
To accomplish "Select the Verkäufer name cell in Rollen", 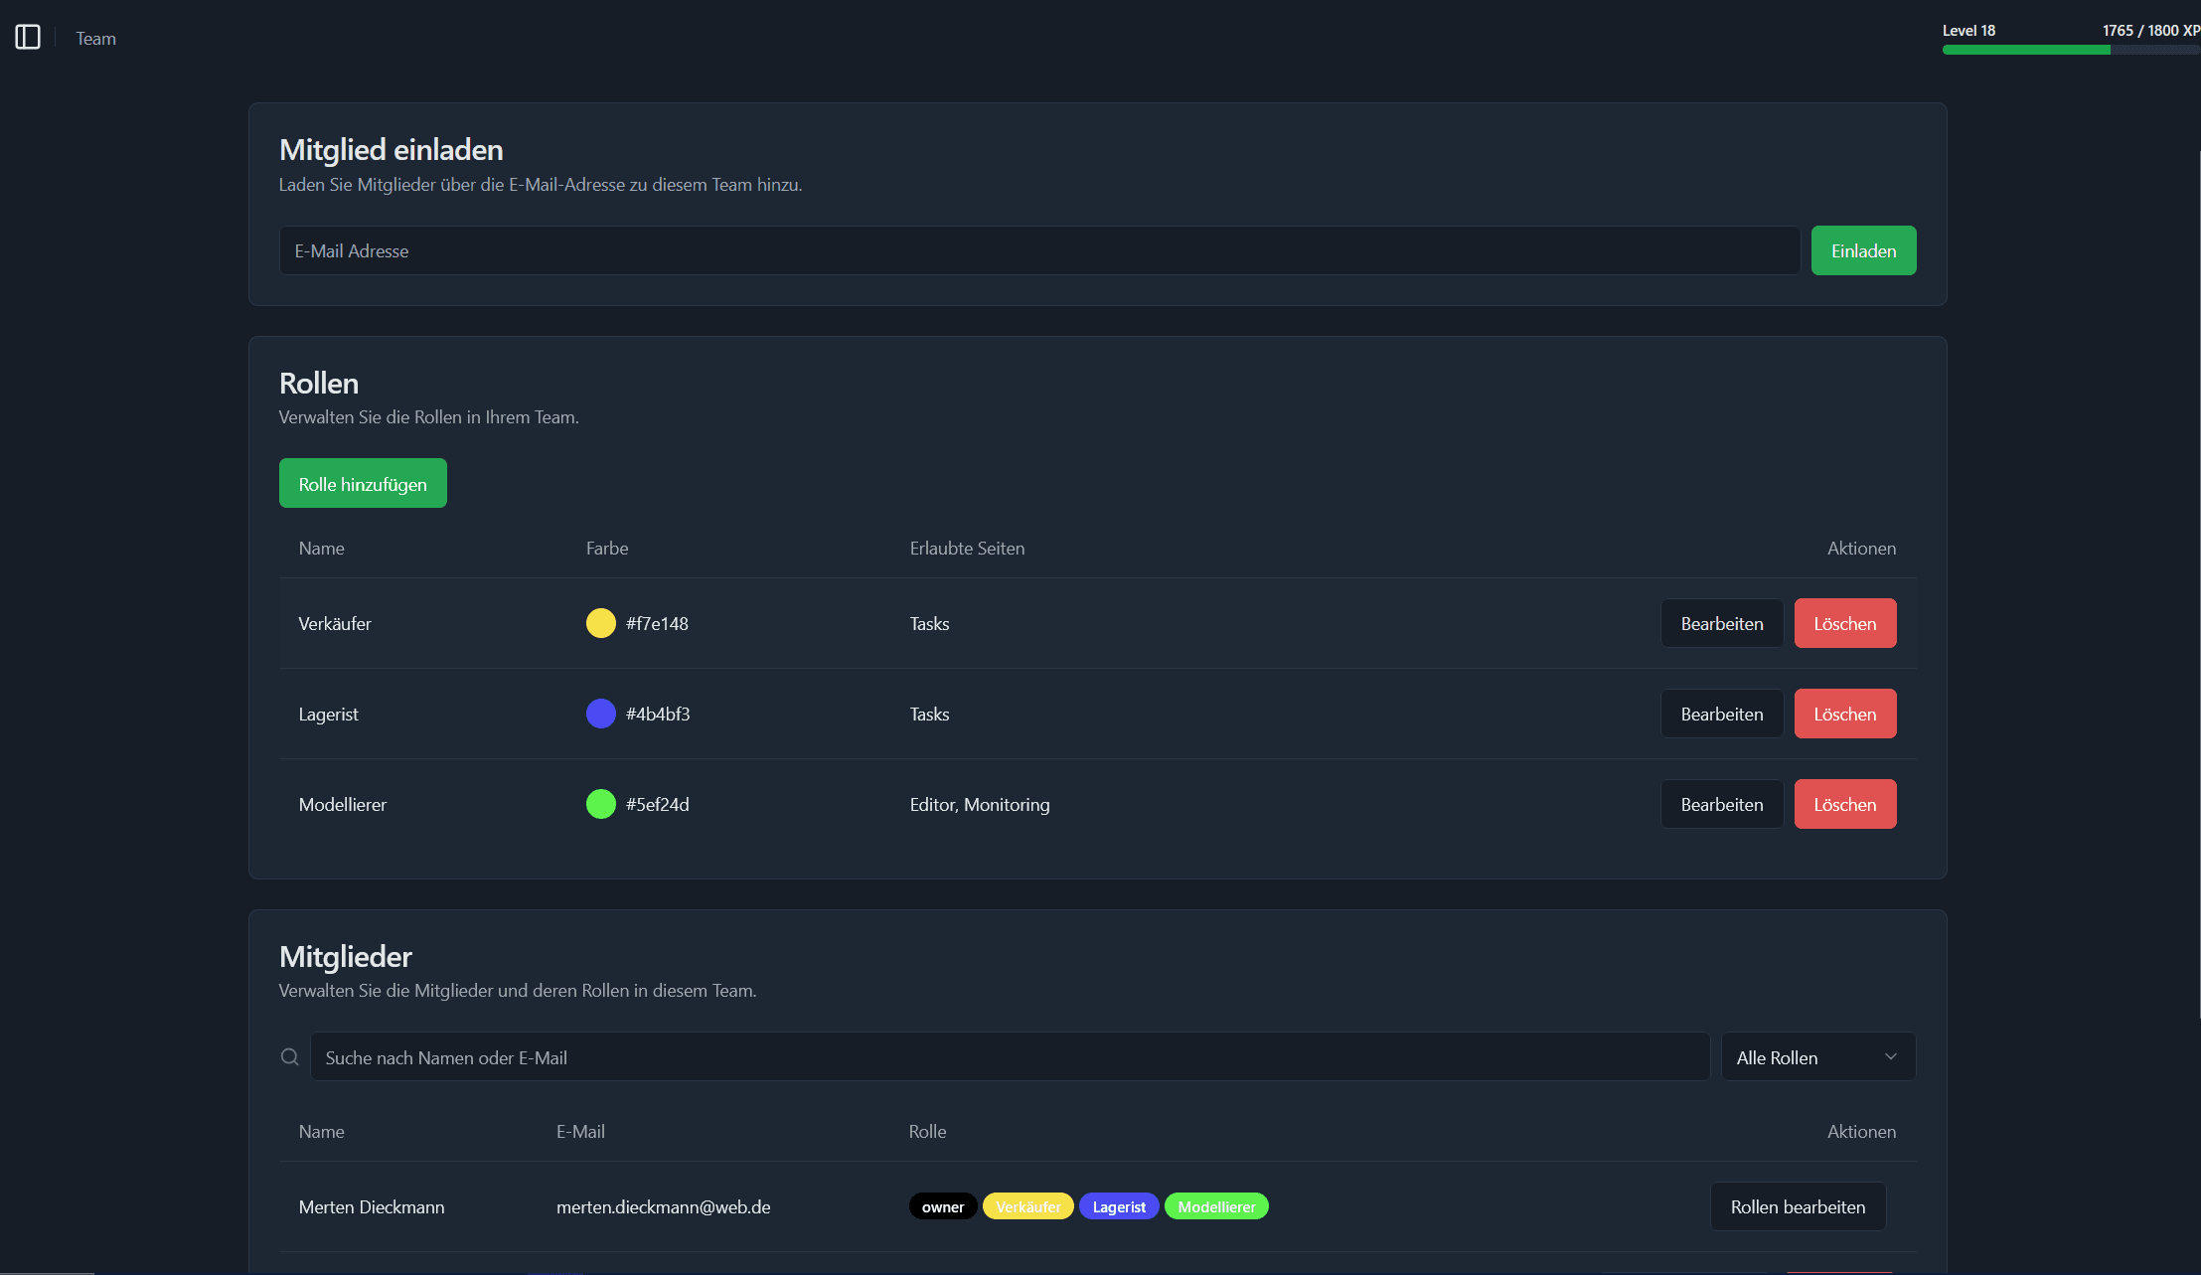I will pyautogui.click(x=335, y=624).
